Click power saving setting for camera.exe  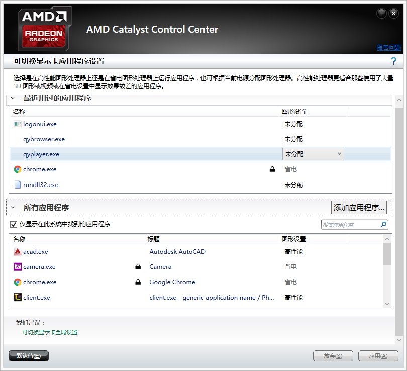point(290,266)
